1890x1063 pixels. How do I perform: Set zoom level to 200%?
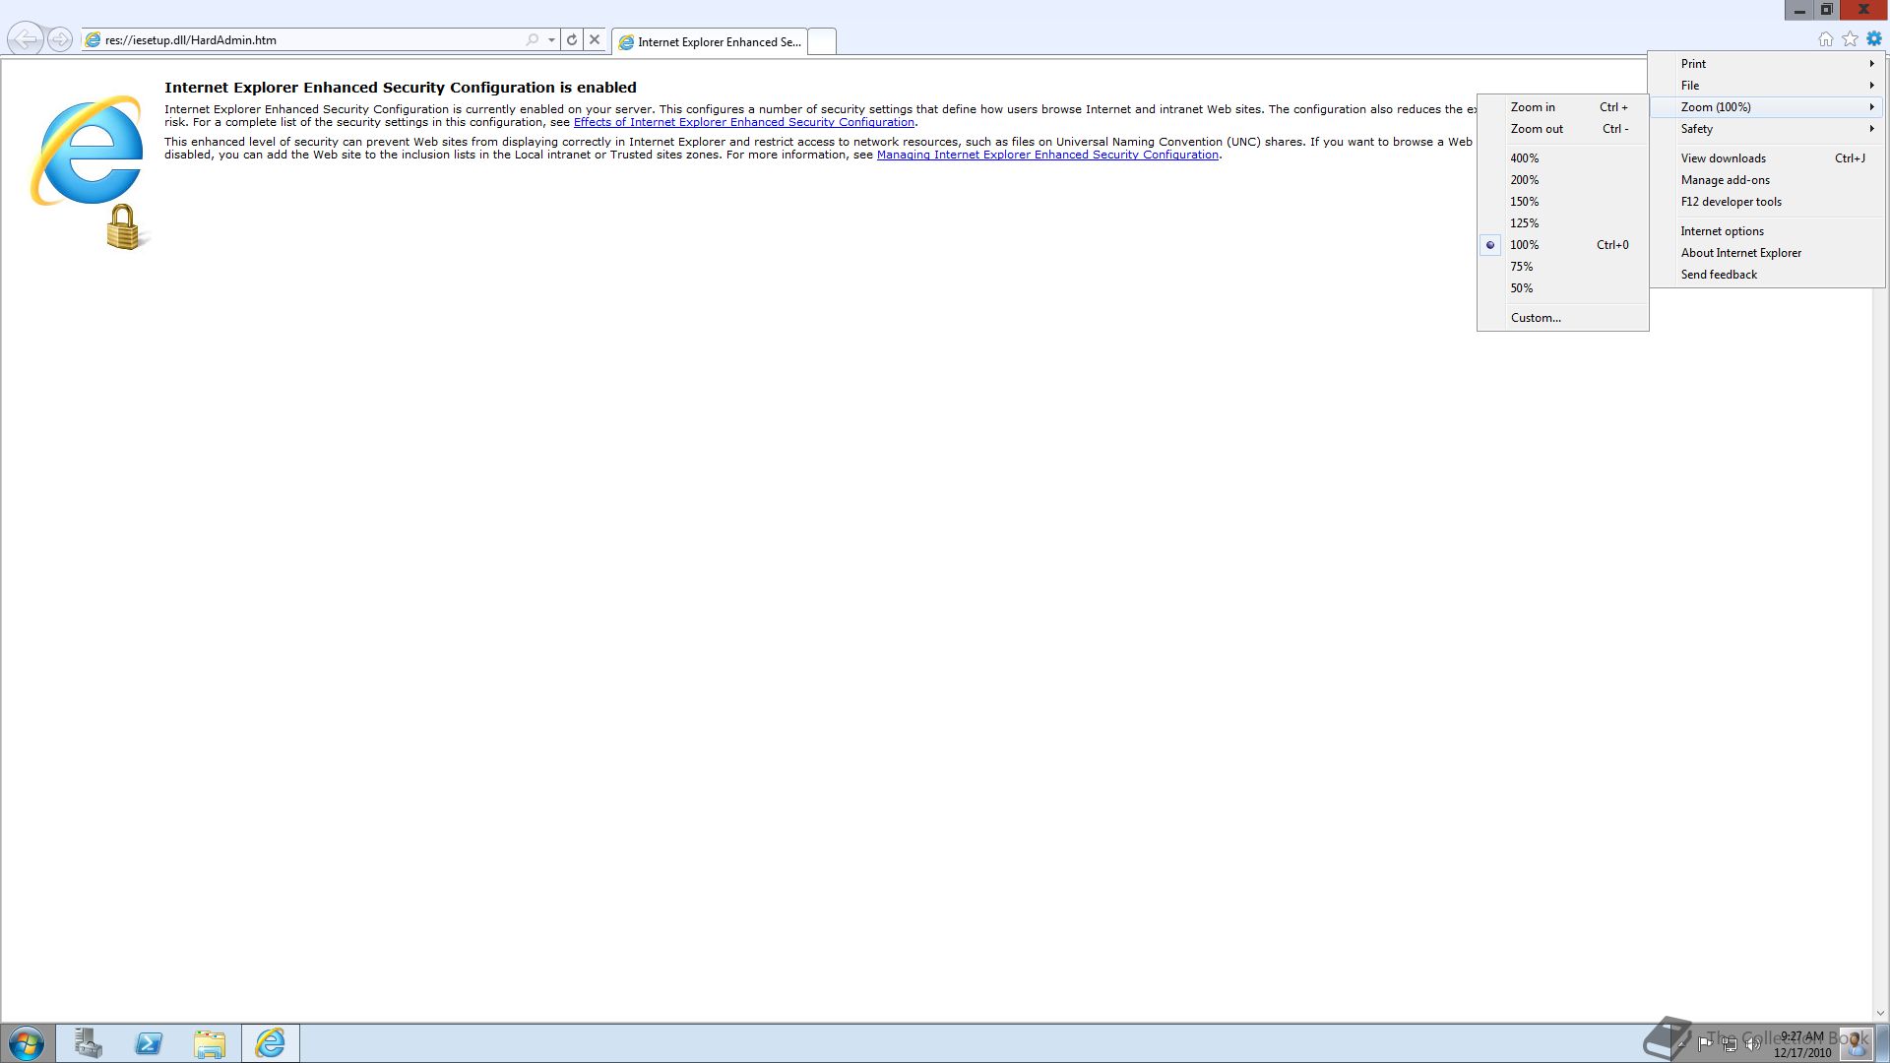[1563, 180]
